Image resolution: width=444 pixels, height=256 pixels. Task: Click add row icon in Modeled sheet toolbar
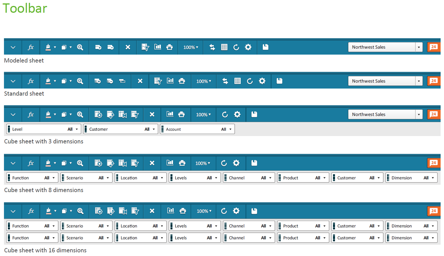[x=98, y=47]
